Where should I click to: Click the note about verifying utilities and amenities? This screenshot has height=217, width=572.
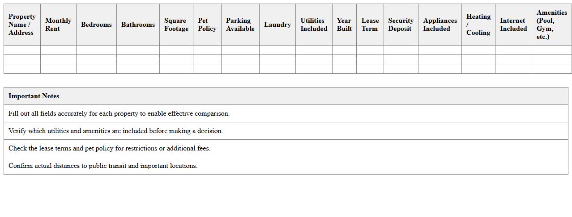pos(115,131)
